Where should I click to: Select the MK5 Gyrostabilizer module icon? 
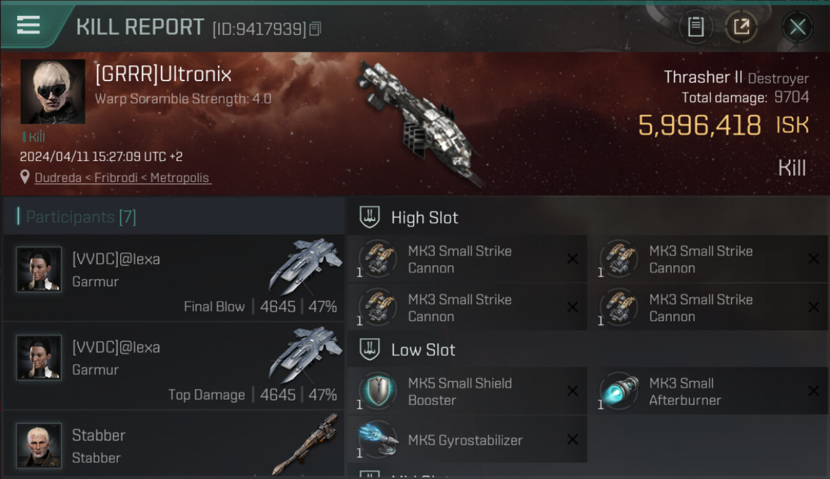[377, 439]
